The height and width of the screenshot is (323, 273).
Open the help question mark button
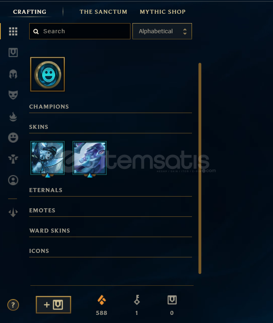tap(13, 305)
